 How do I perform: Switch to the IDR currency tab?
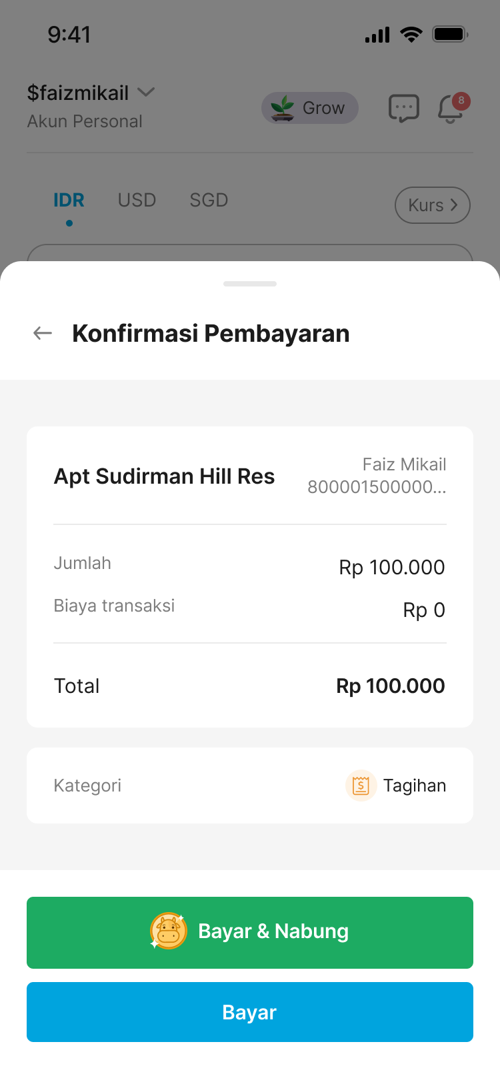pyautogui.click(x=69, y=201)
